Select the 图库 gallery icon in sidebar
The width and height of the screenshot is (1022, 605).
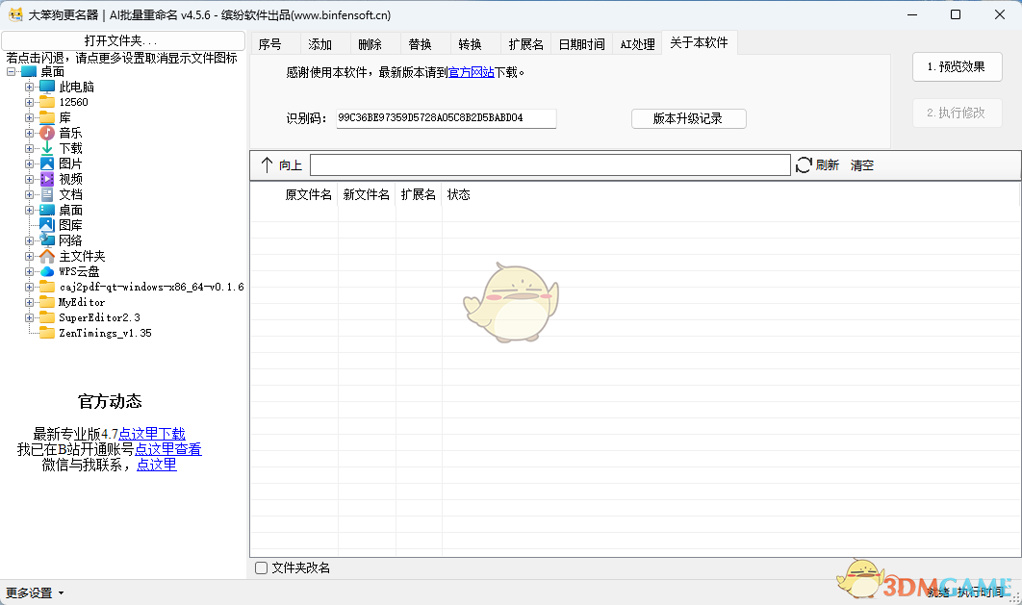48,224
